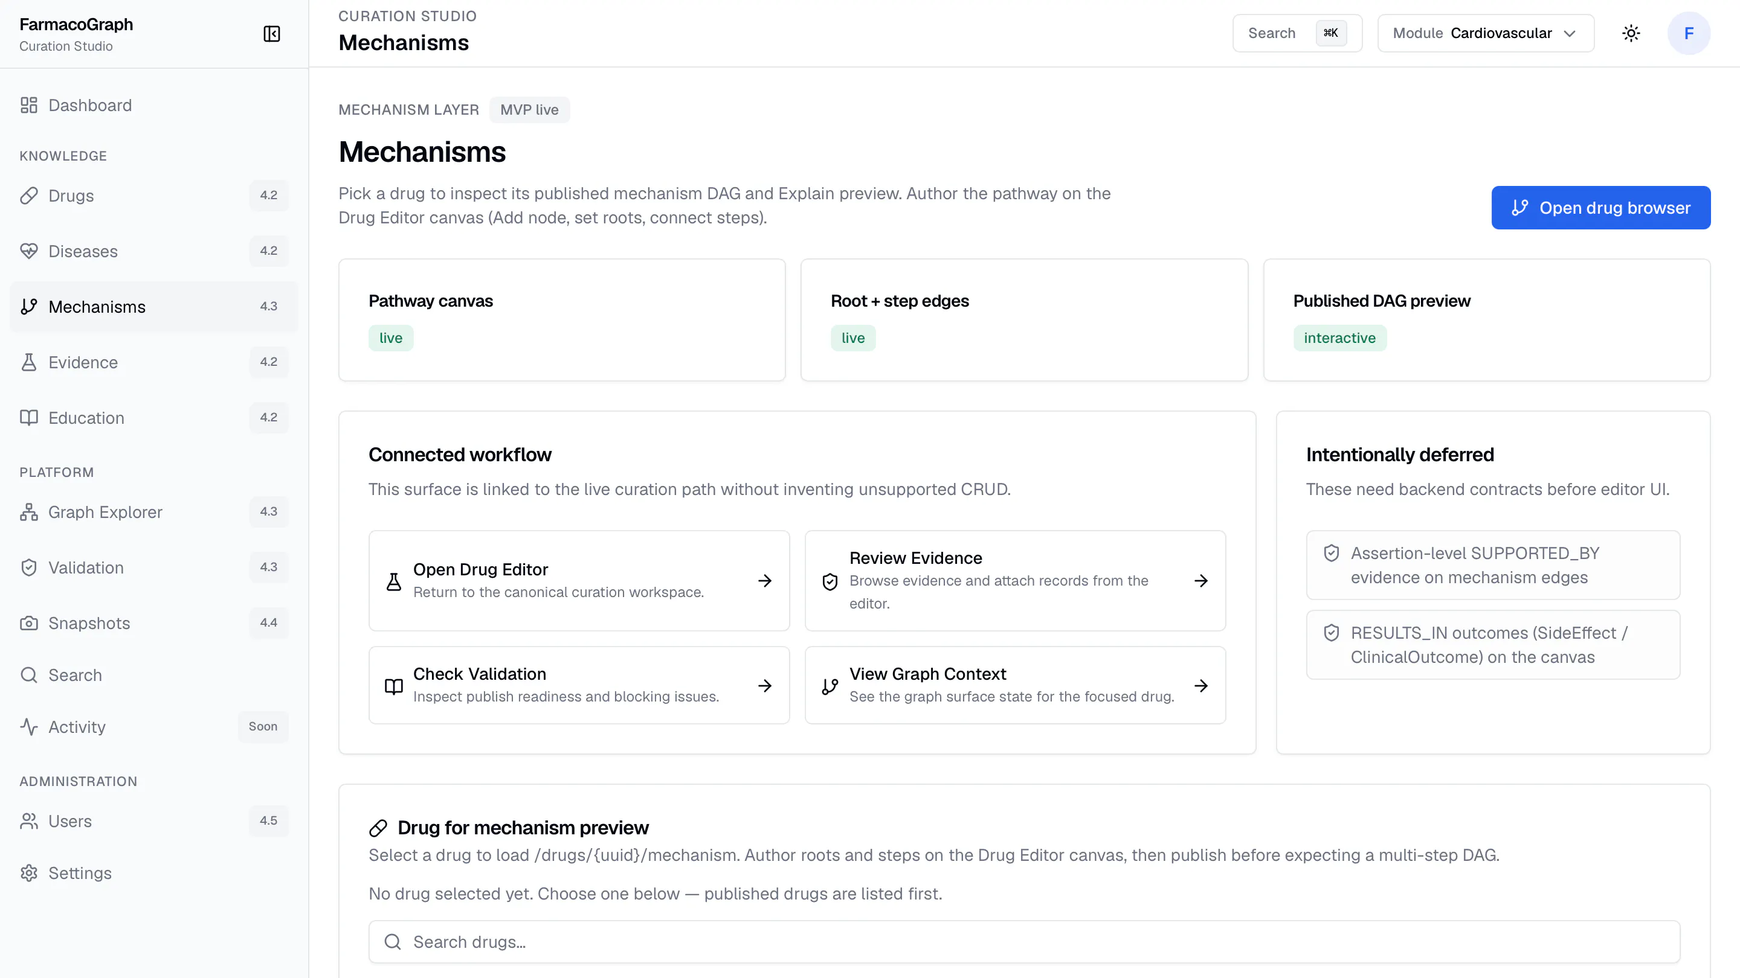Screen dimensions: 1740x978
Task: Click the arrow on Check Validation card
Action: click(765, 686)
